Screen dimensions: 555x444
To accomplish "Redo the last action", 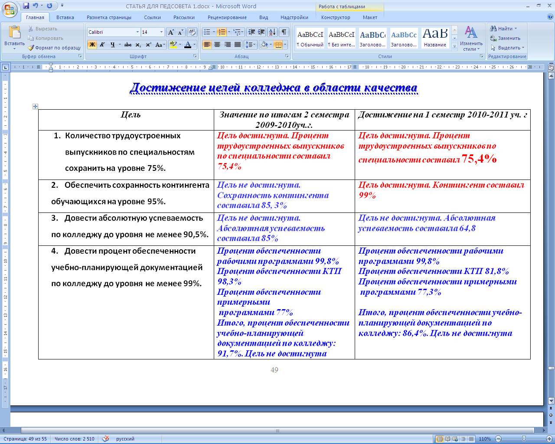I will coord(49,6).
